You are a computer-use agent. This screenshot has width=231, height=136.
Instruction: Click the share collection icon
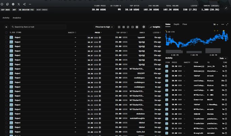coord(24,4)
